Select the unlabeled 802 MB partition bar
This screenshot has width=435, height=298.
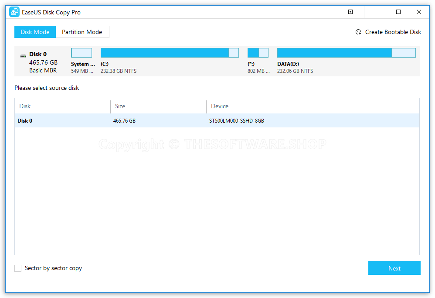point(258,53)
